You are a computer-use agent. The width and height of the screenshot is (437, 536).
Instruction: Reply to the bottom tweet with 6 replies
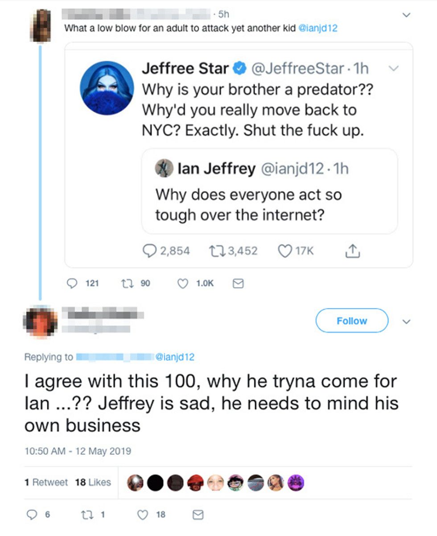[31, 515]
